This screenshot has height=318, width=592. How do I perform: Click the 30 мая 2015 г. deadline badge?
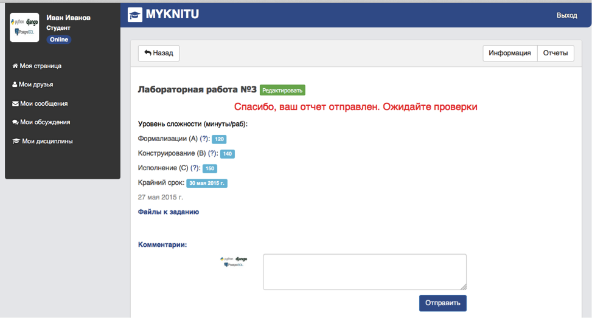207,184
